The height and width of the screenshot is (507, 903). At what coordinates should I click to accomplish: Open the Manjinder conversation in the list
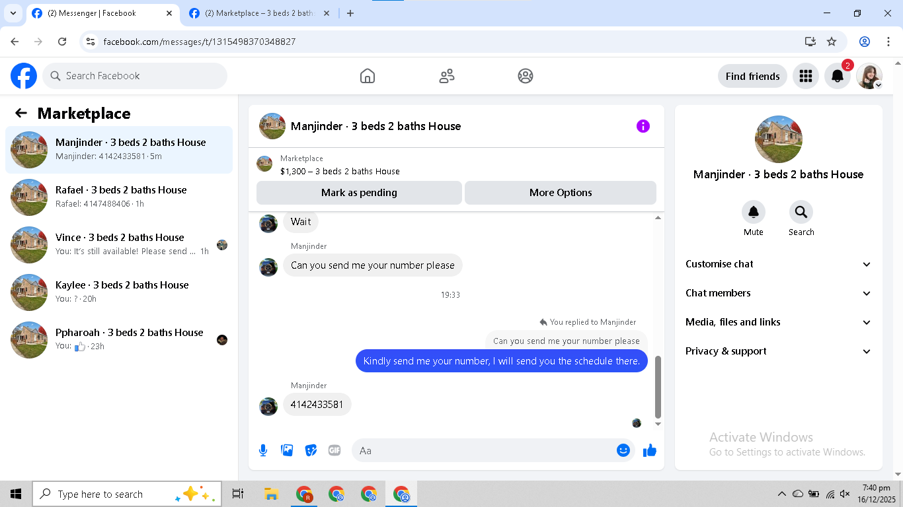[x=119, y=150]
